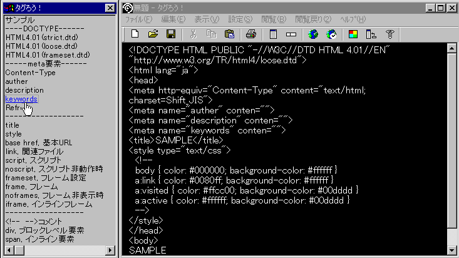This screenshot has width=459, height=258.
Task: Copy selection with the copy icon
Action: 212,34
